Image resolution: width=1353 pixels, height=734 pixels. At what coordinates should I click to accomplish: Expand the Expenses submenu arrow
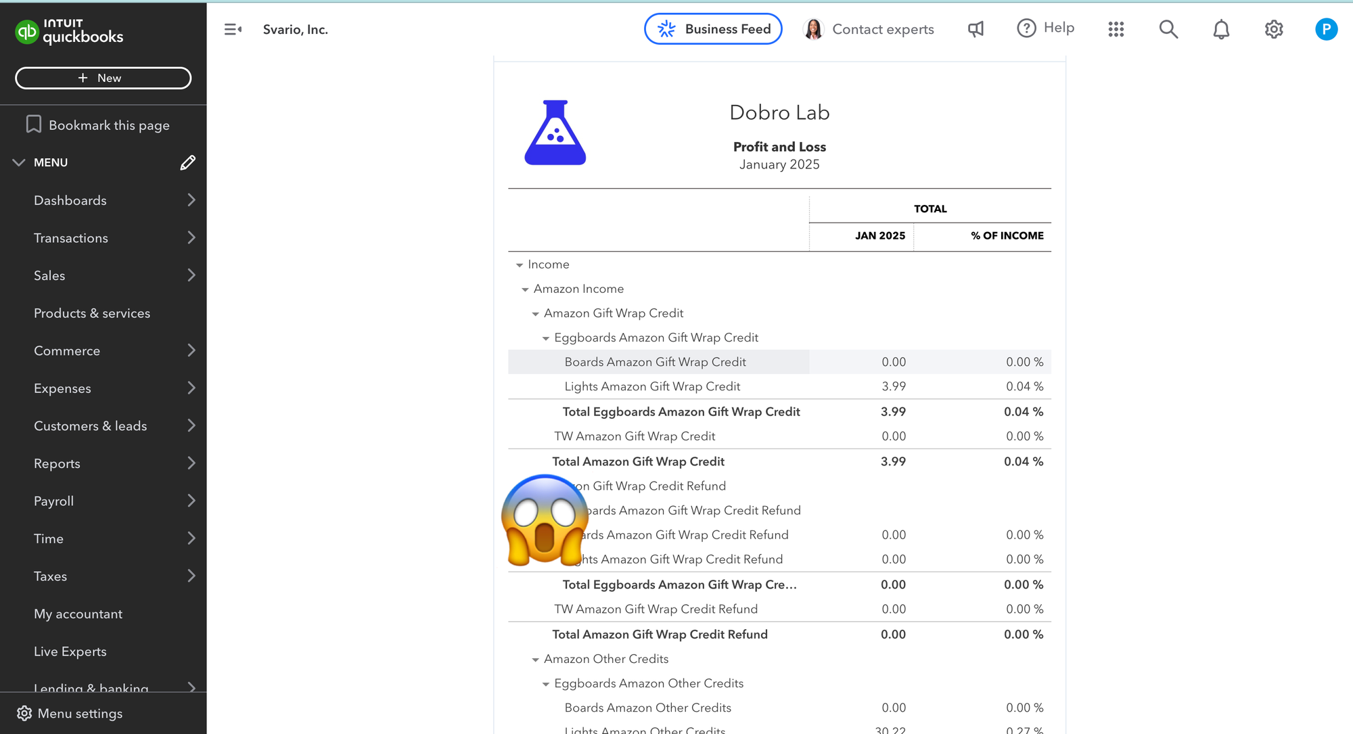[x=191, y=388]
